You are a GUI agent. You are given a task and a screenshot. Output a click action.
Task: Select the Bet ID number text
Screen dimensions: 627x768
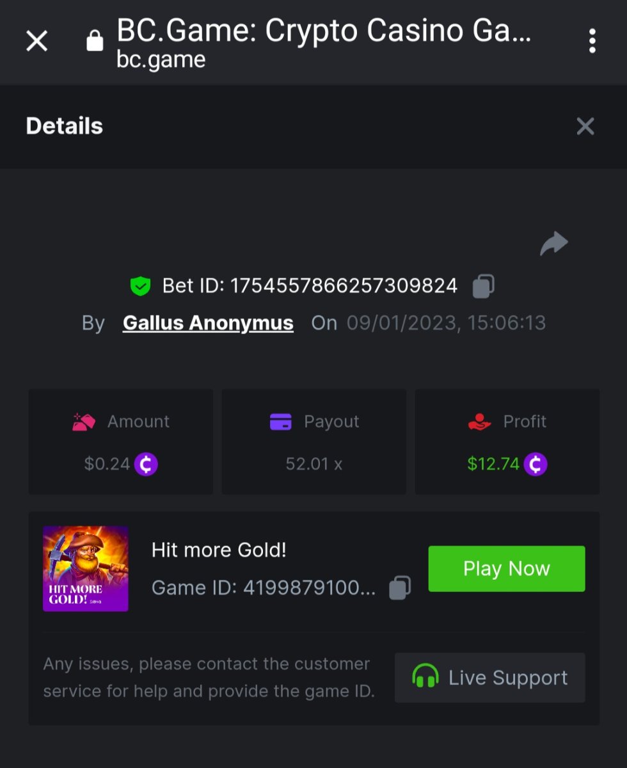pyautogui.click(x=344, y=286)
